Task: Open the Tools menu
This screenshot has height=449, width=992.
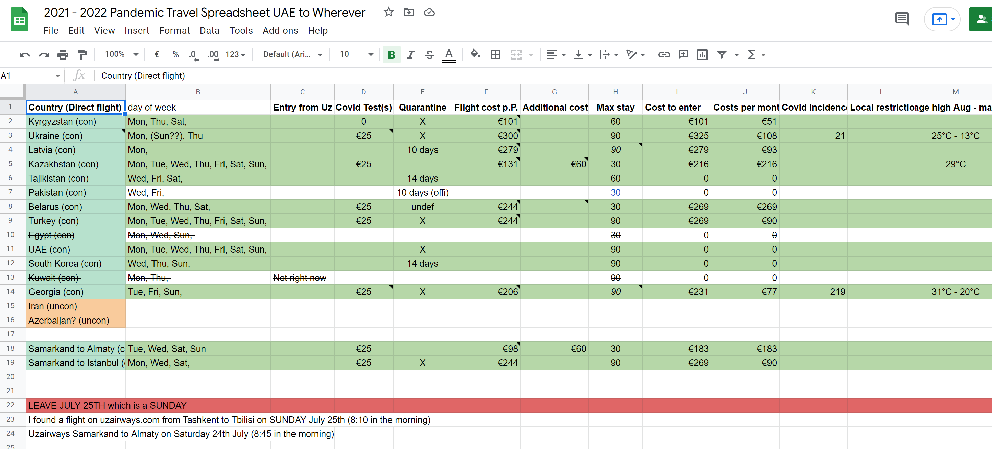Action: [241, 30]
